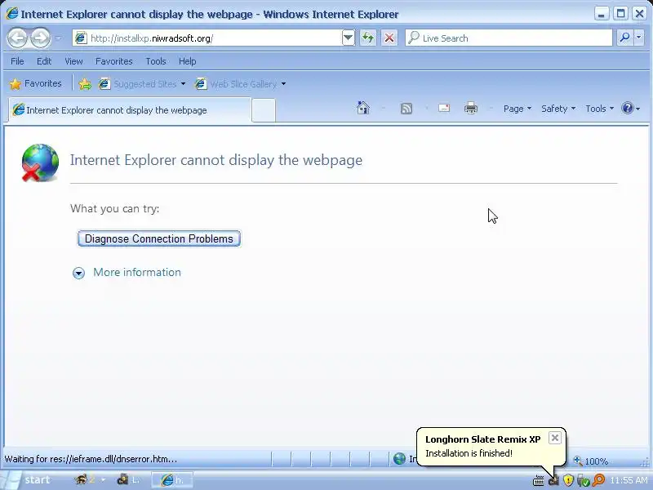Click Diagnose Connection Problems button
653x490 pixels.
[159, 238]
